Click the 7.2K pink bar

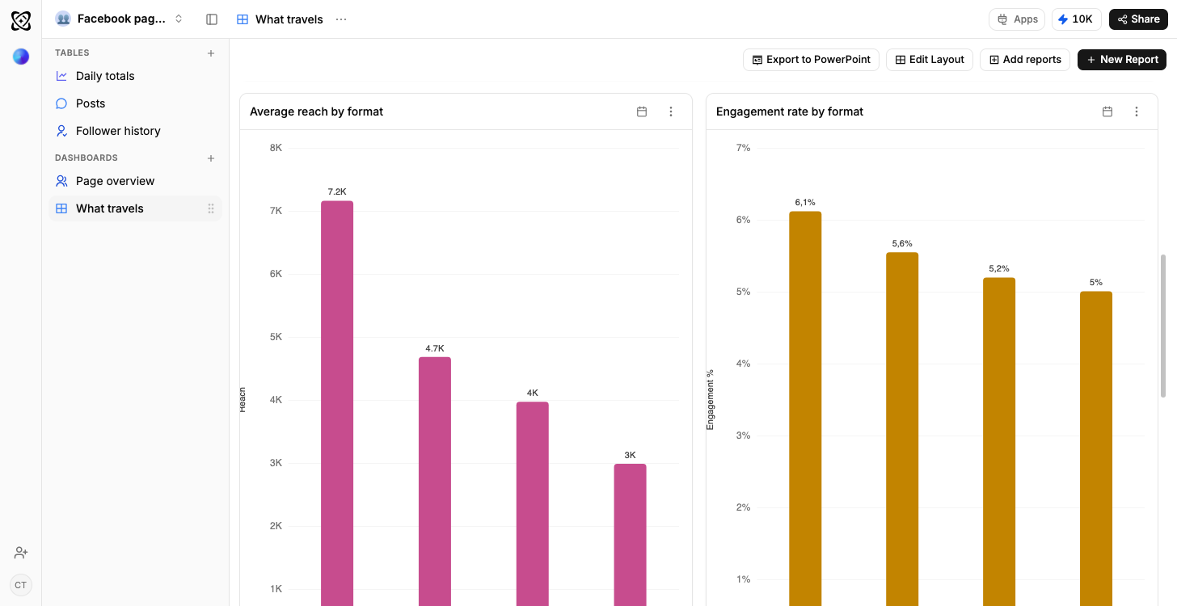point(337,403)
